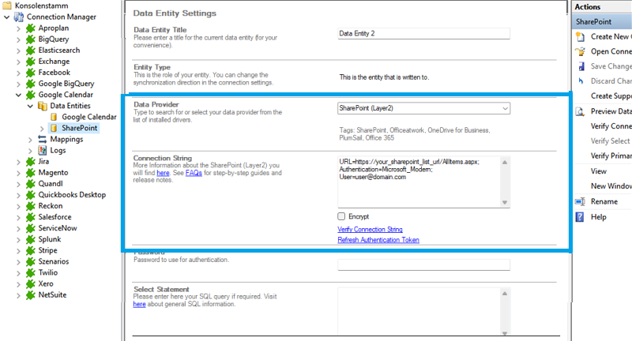Click the Konsolenstamm folder icon
The image size is (632, 341).
[7, 6]
